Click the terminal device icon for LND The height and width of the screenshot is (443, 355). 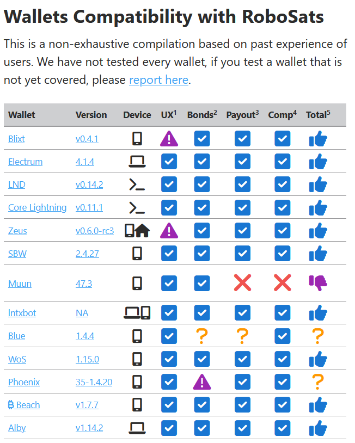[137, 184]
